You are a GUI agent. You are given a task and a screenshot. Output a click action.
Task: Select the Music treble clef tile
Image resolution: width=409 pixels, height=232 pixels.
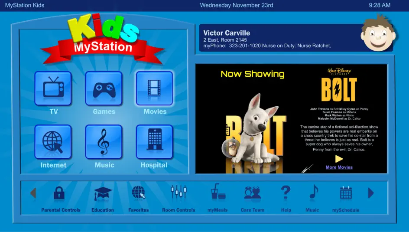pyautogui.click(x=104, y=142)
